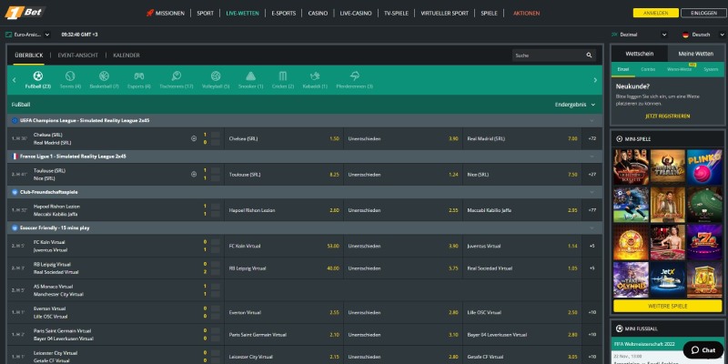Select the Tennis sport icon

[x=70, y=76]
